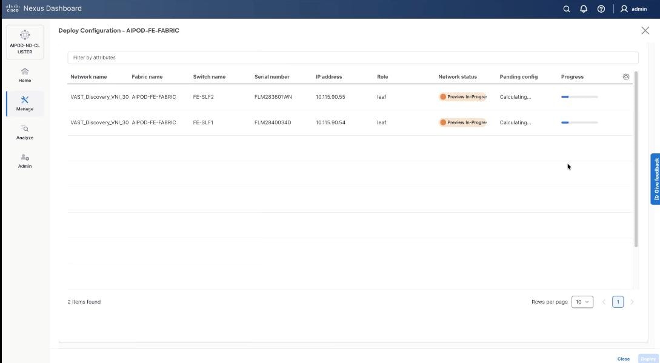The image size is (660, 363).
Task: Click leaf role in FE-SLF1 row
Action: click(x=381, y=122)
